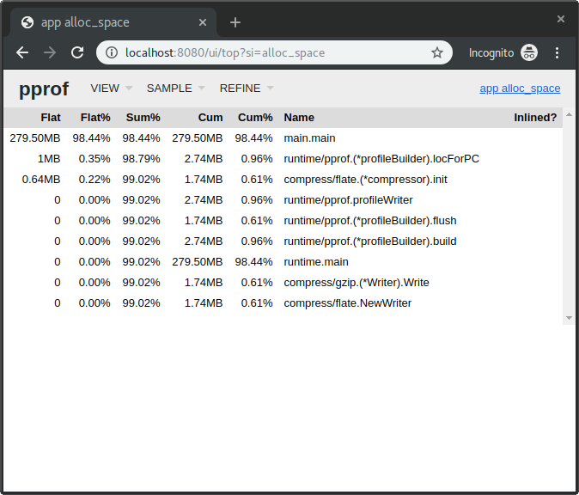Click the app alloc_space link

(520, 89)
